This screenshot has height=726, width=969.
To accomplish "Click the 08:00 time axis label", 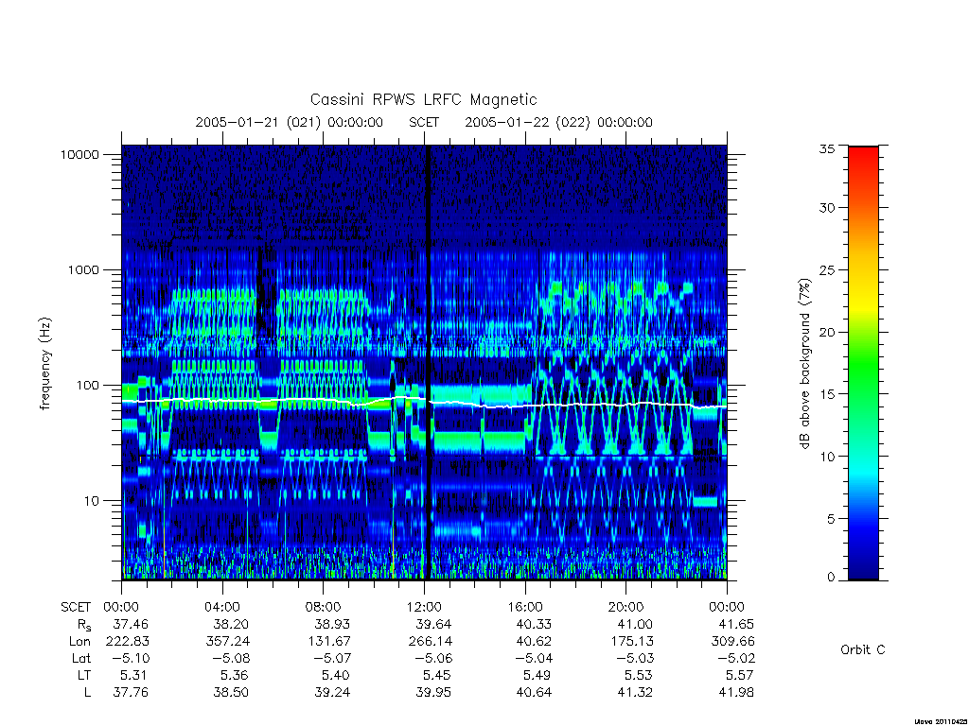I will coord(323,607).
